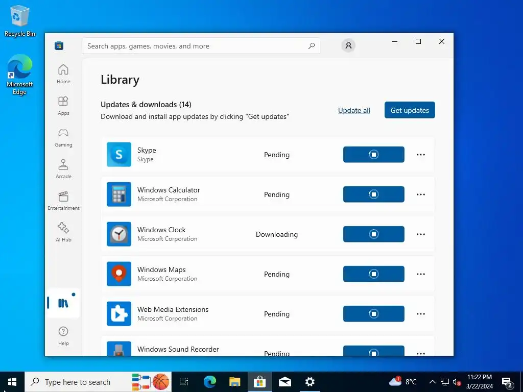
Task: Stop the Windows Clock download
Action: pos(373,234)
